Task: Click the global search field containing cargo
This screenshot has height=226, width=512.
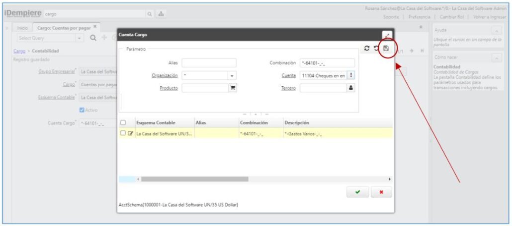Action: [x=94, y=14]
